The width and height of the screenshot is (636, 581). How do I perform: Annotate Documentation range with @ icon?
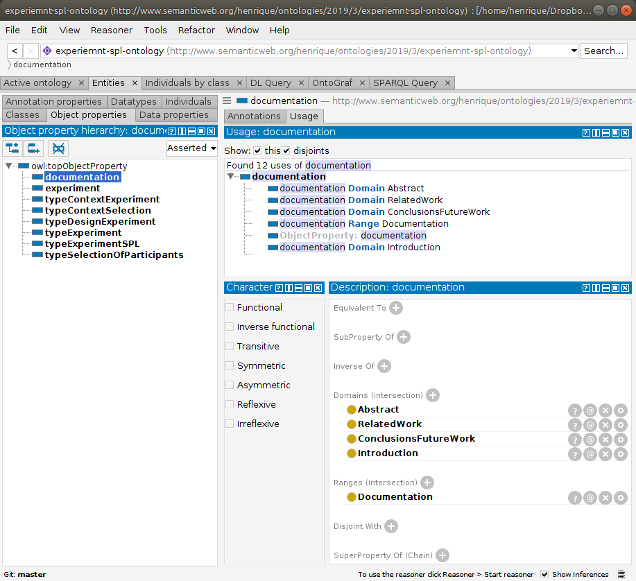[x=590, y=498]
